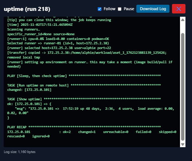Click the '[runner] setting up environment' line

90,62
